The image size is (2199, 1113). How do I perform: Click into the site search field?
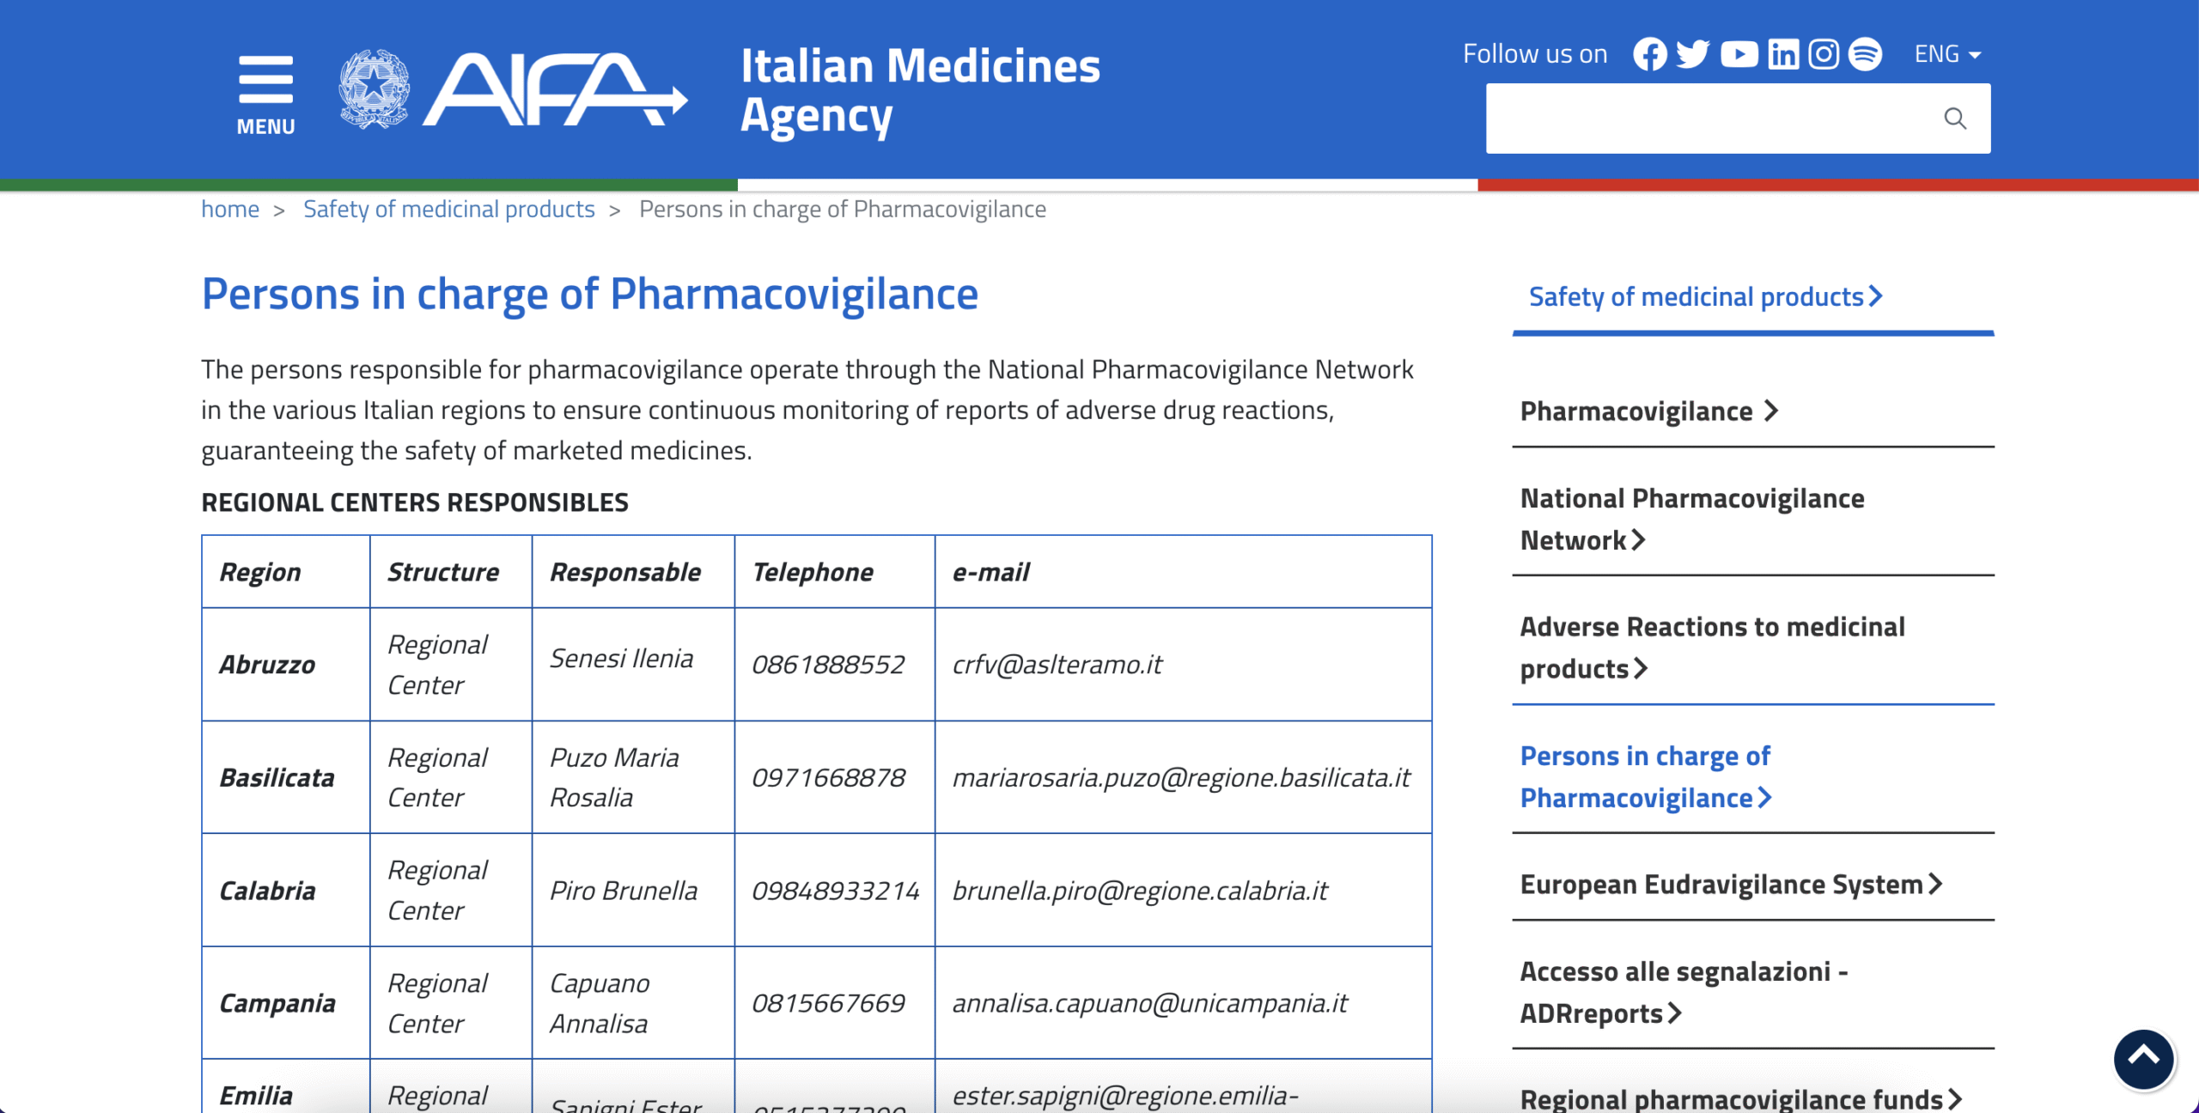pos(1709,119)
